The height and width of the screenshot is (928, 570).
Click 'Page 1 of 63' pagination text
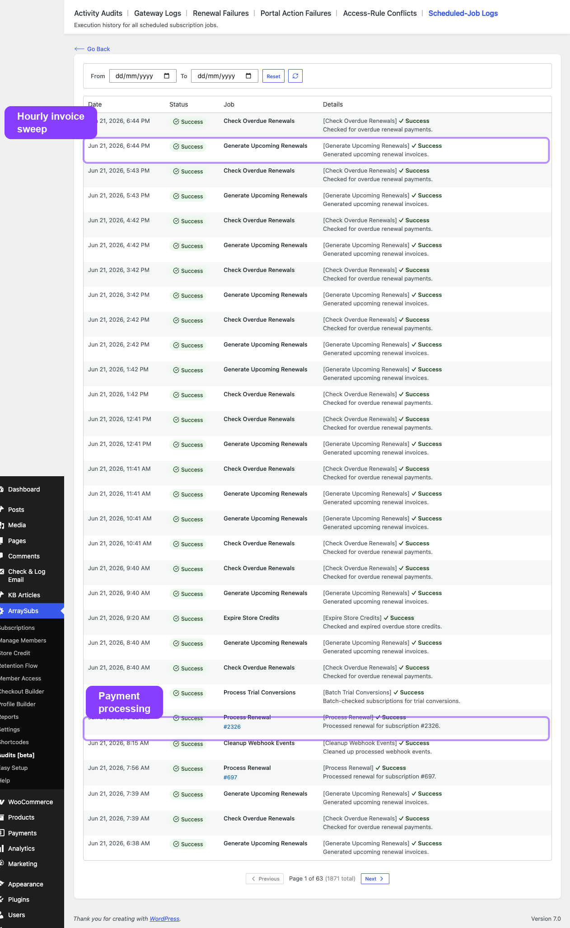pyautogui.click(x=306, y=878)
